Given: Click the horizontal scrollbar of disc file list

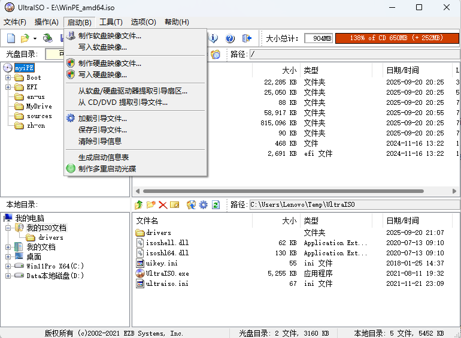Looking at the screenshot, I should pyautogui.click(x=283, y=191).
